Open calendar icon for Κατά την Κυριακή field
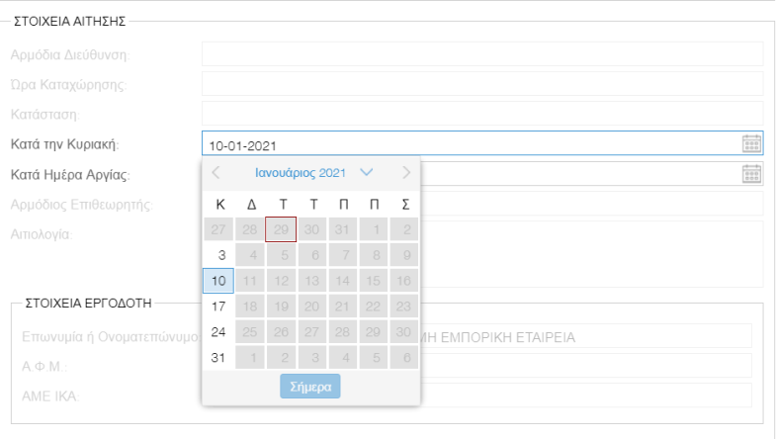Viewport: 776px width, 439px height. tap(751, 143)
